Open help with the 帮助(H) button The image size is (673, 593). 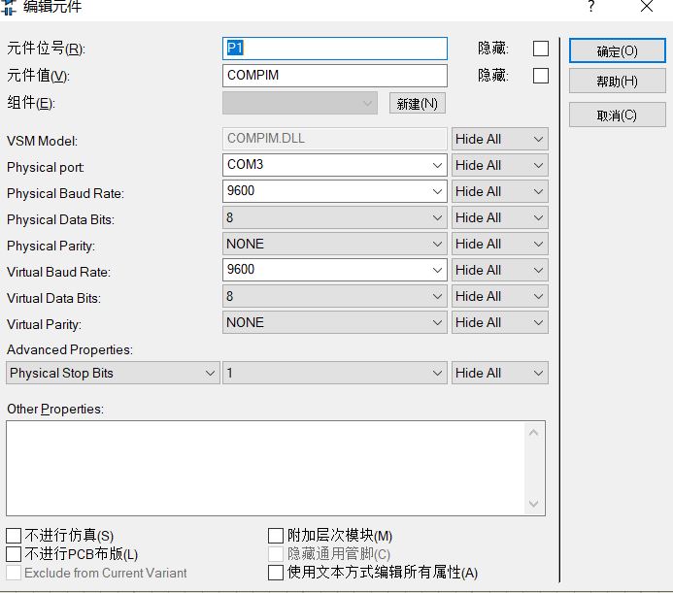pos(618,82)
